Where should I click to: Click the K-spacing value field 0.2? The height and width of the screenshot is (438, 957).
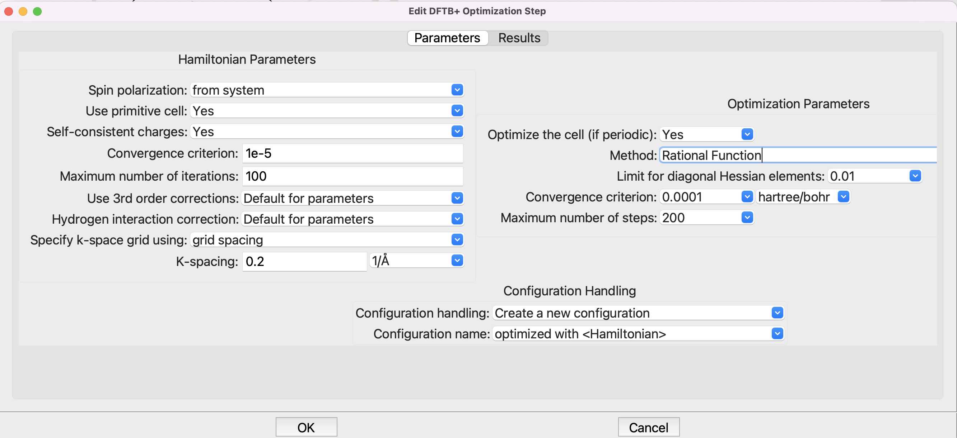pos(304,261)
